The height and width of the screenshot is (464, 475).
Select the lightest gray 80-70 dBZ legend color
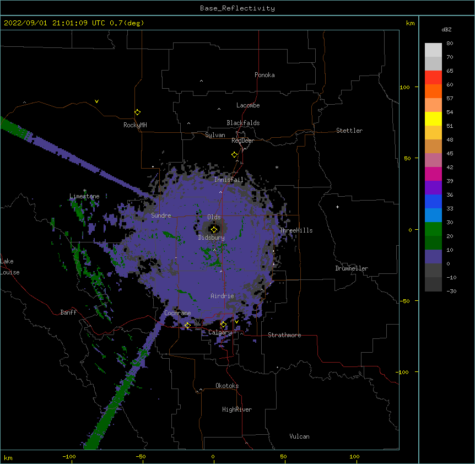(433, 50)
